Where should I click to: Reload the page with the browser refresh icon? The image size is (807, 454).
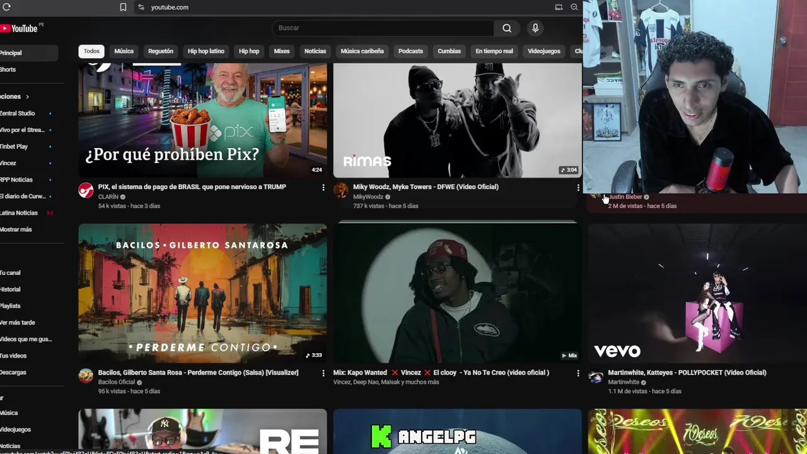(x=7, y=7)
